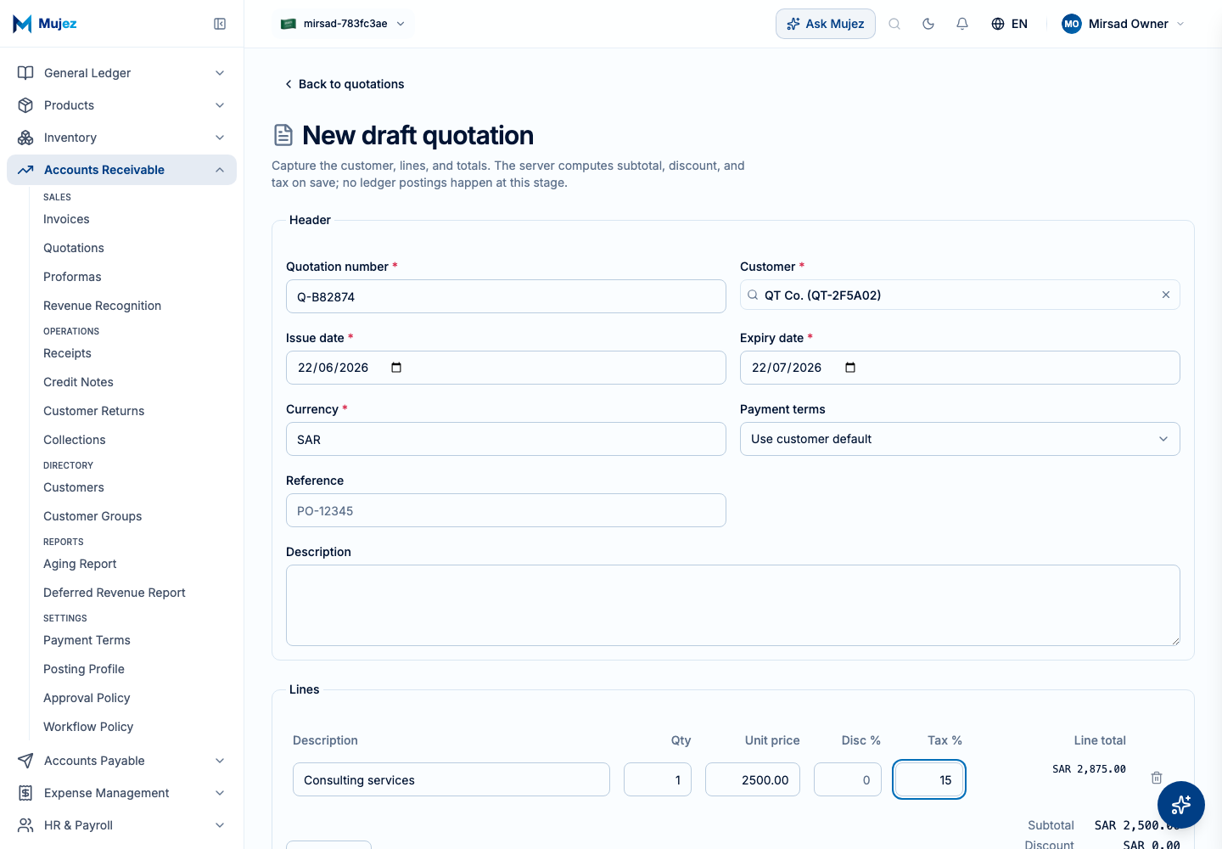The height and width of the screenshot is (849, 1222).
Task: Open the mirsad-783fc3ae workspace dropdown
Action: pos(344,24)
